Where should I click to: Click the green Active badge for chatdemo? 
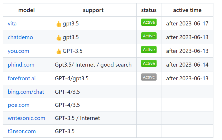point(149,36)
